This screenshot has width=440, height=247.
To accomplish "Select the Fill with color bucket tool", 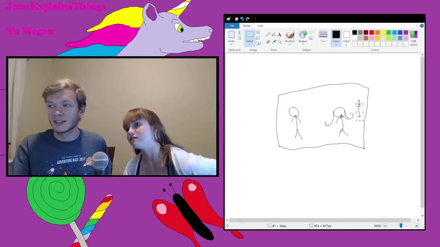I will tap(274, 34).
